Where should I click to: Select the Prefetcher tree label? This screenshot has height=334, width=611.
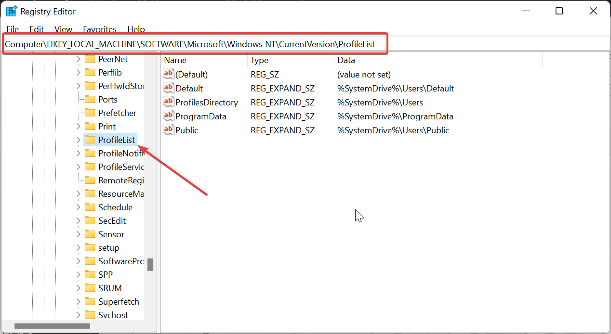coord(118,113)
